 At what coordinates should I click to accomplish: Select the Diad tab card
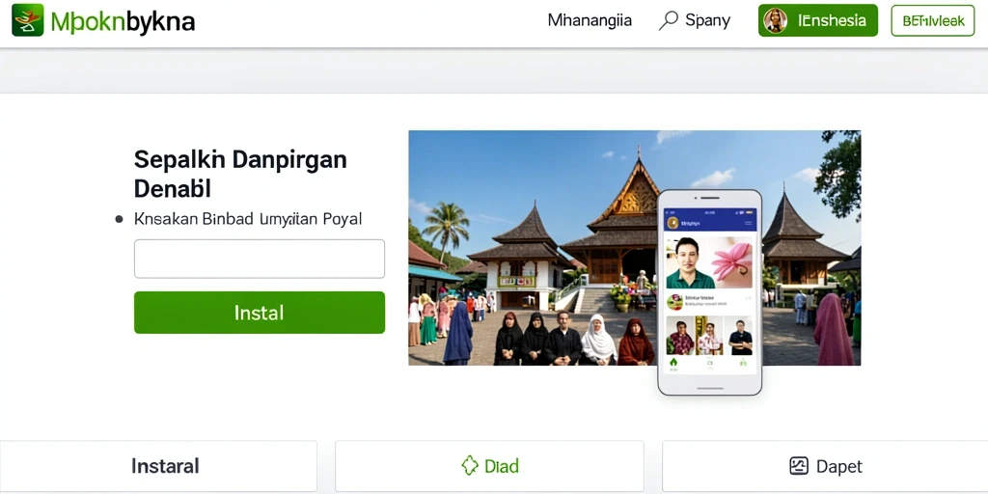(x=489, y=466)
